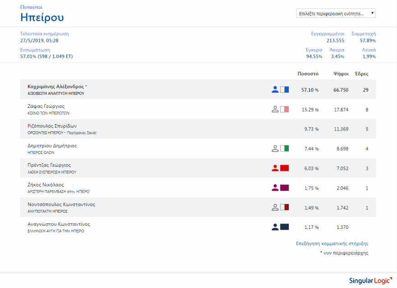
Task: Click grey person icon for Ζάψας Γεώργιος
Action: 275,109
